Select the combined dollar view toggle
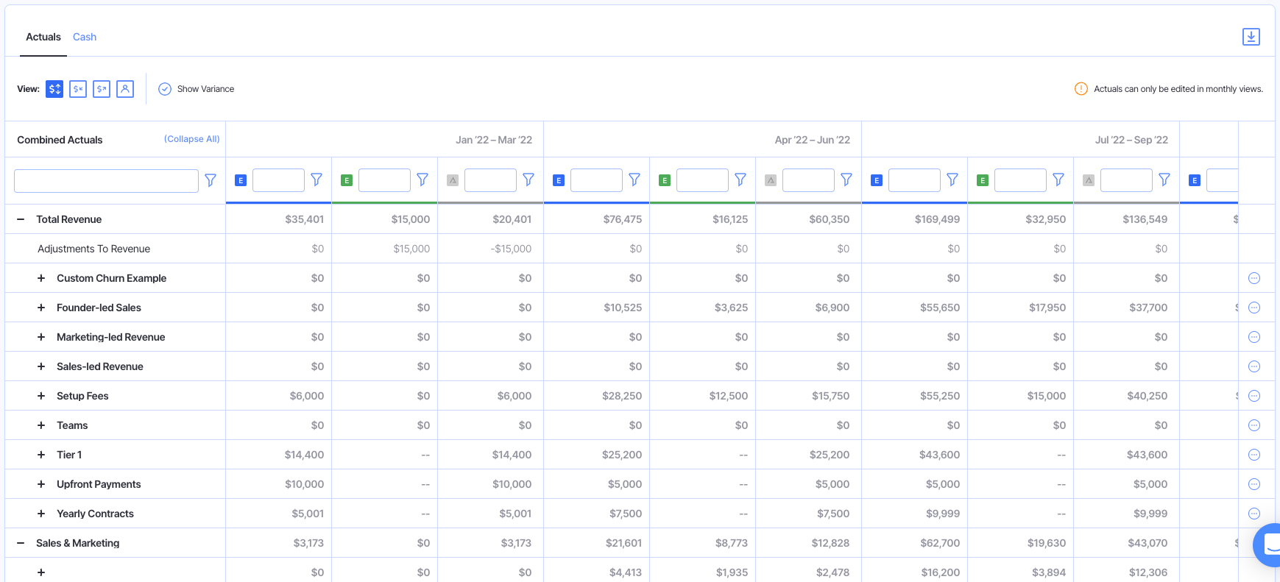The width and height of the screenshot is (1280, 582). tap(54, 89)
